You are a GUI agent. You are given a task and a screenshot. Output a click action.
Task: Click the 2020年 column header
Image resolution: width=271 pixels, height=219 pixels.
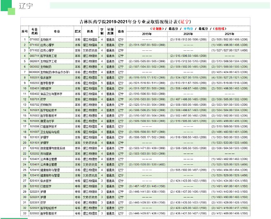coord(188,34)
